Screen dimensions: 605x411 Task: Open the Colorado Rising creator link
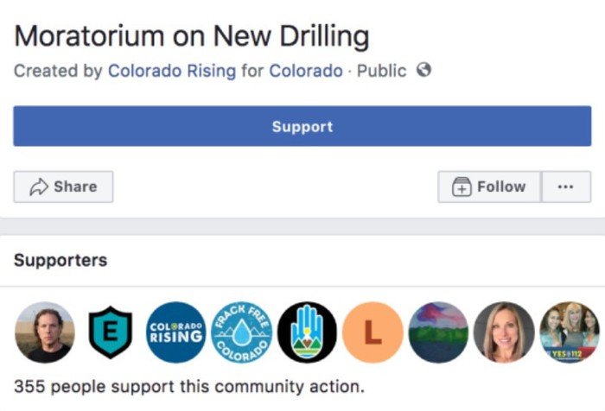[171, 71]
